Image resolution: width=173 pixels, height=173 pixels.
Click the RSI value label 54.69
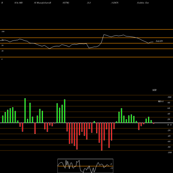(159, 41)
